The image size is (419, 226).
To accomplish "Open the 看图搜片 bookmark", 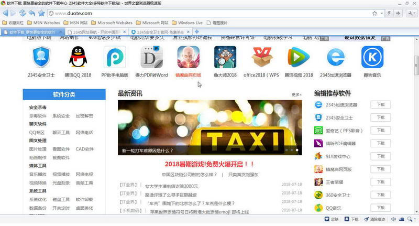I will (x=217, y=23).
